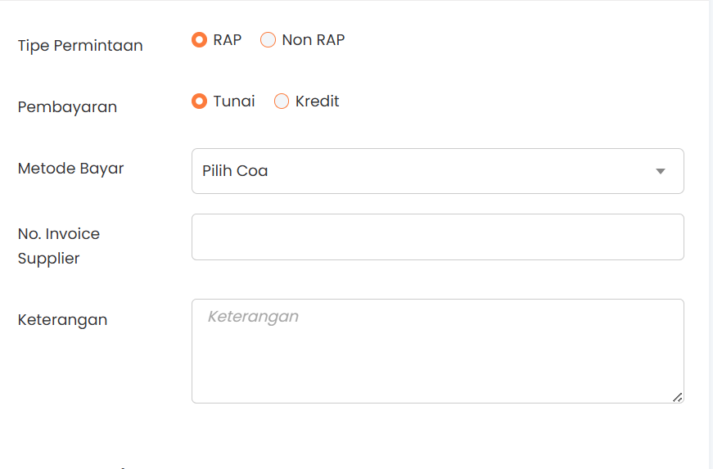The width and height of the screenshot is (713, 469).
Task: Click the Non RAP option label text
Action: pos(314,39)
